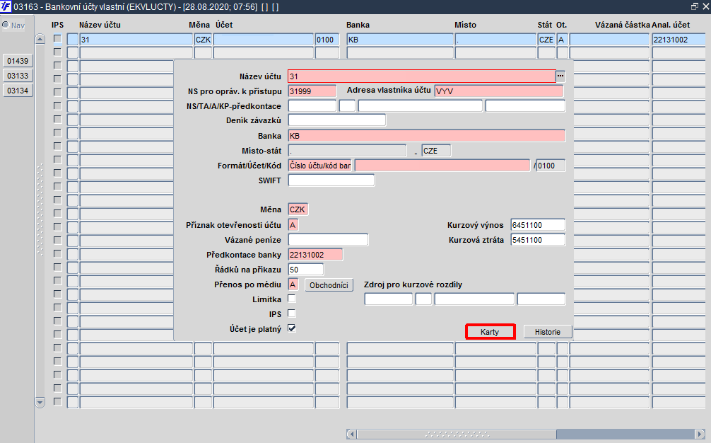Open the Karty button
711x443 pixels.
490,332
